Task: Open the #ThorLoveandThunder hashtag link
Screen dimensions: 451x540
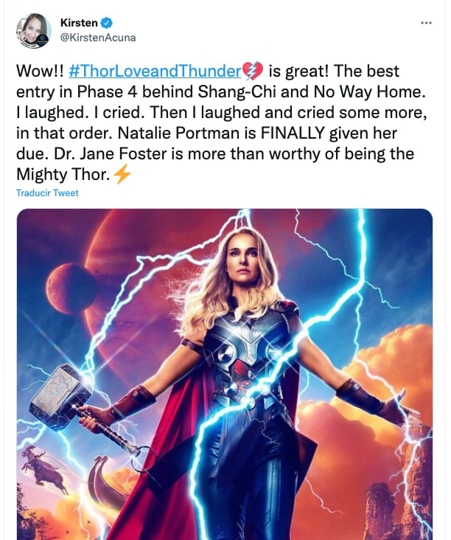Action: click(x=155, y=71)
